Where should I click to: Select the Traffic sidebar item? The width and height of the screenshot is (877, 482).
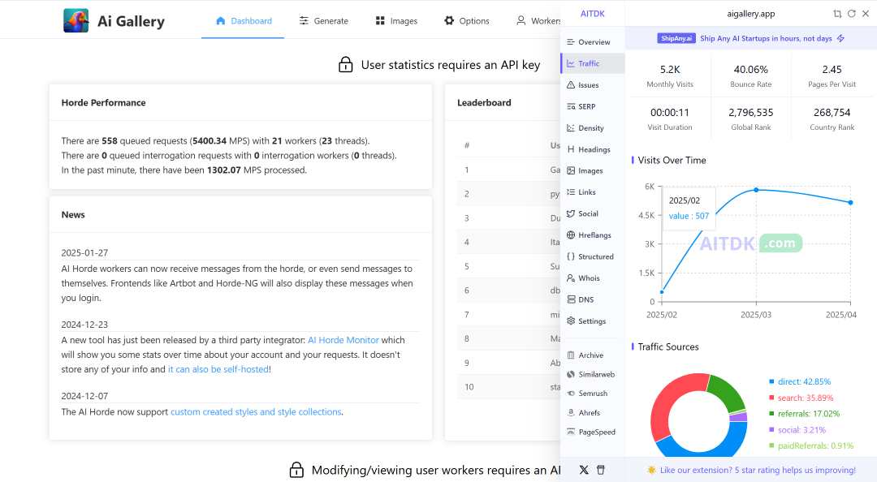[592, 63]
